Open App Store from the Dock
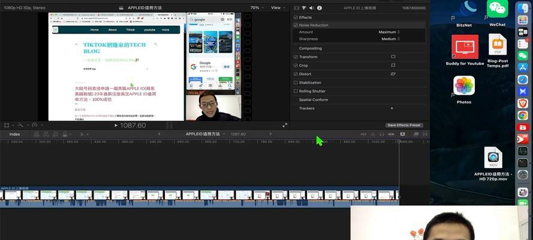Screen dimensions: 533x240 pyautogui.click(x=523, y=67)
